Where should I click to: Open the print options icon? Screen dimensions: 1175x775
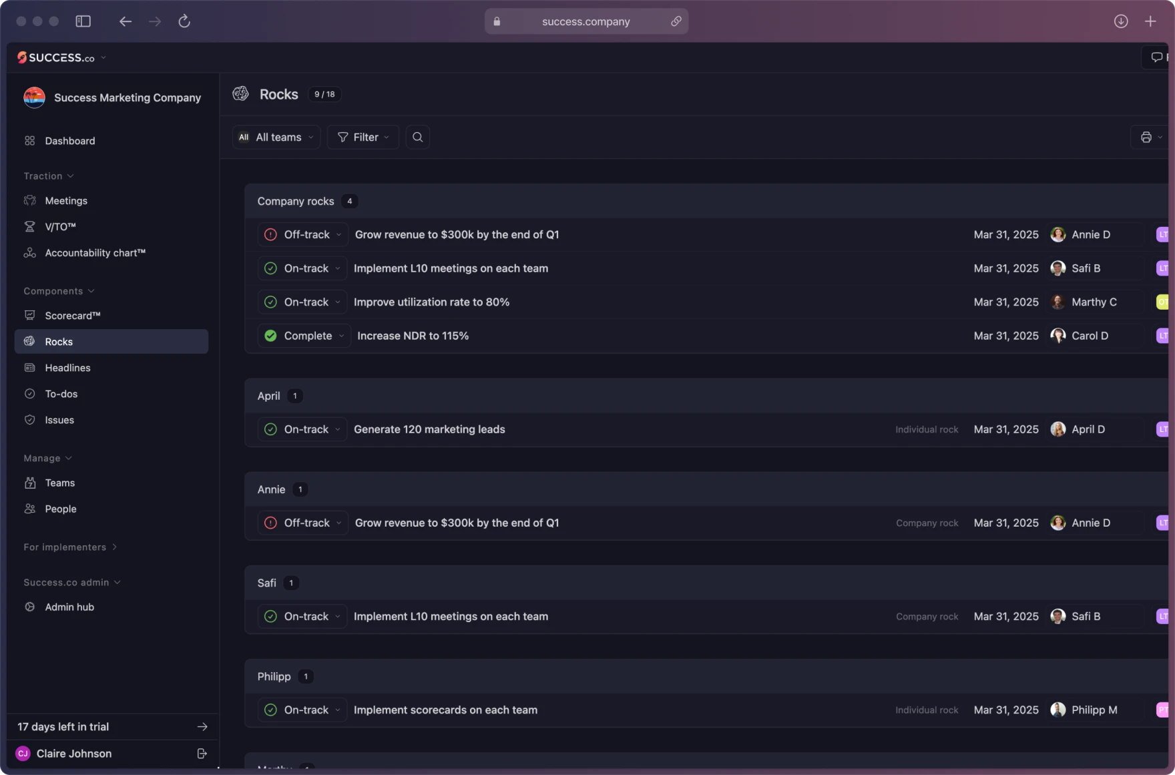click(1146, 137)
